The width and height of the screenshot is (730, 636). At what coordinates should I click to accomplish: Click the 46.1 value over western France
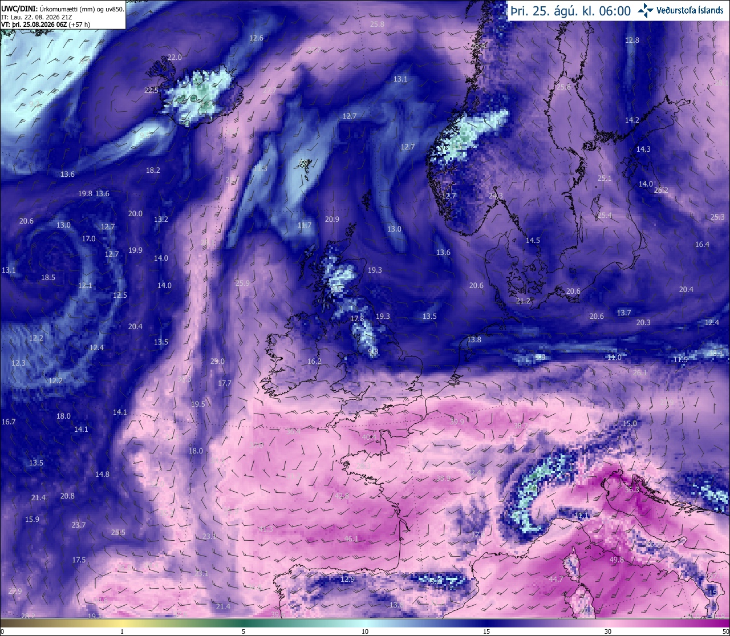[351, 538]
